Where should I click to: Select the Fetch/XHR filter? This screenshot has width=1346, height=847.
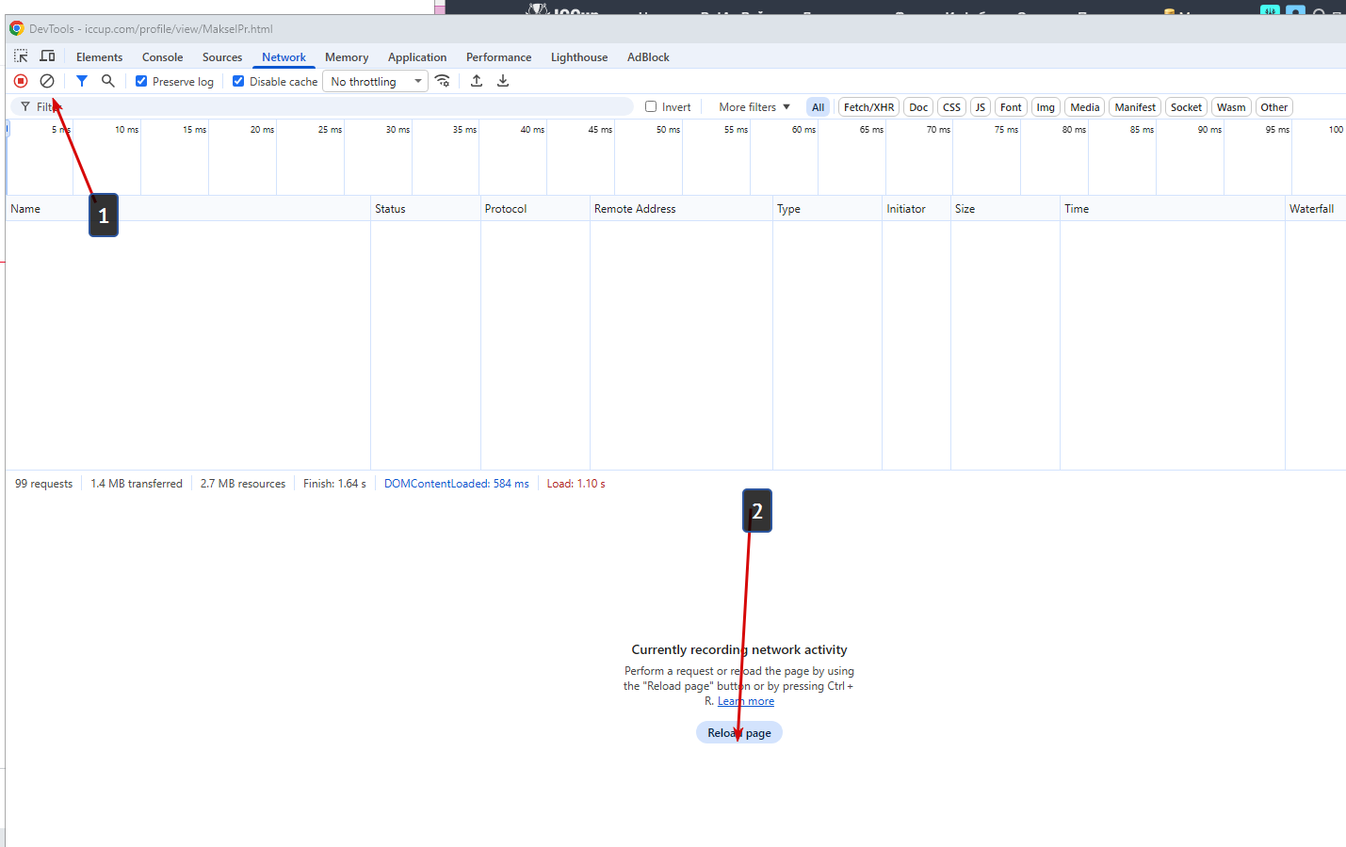[x=869, y=106]
